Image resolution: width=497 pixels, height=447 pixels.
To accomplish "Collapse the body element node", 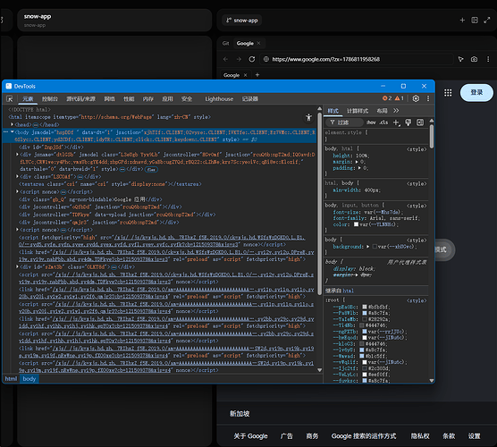I will pyautogui.click(x=12, y=132).
